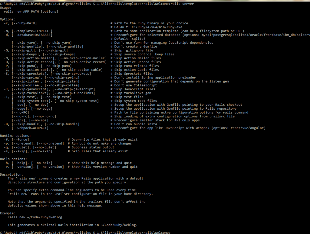Click the 'Runtime options:' heading

[15, 136]
